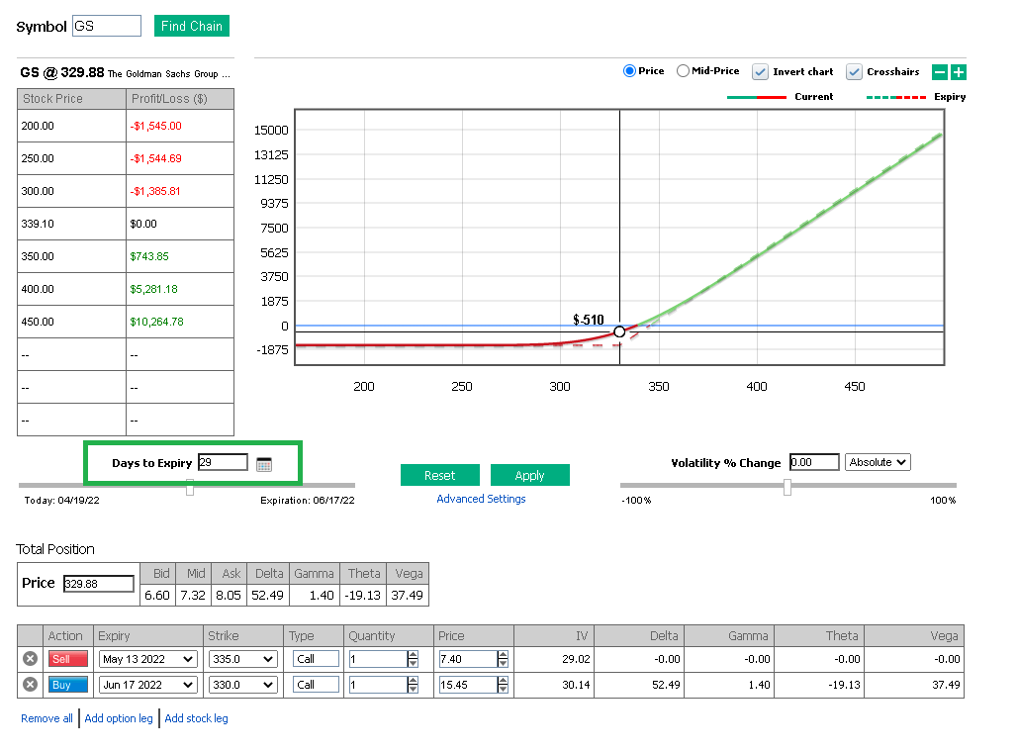Open the Jun 17 2022 expiry dropdown

click(x=148, y=685)
